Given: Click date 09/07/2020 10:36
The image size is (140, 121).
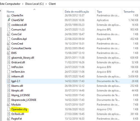Looking at the screenshot, I should pyautogui.click(x=75, y=20).
